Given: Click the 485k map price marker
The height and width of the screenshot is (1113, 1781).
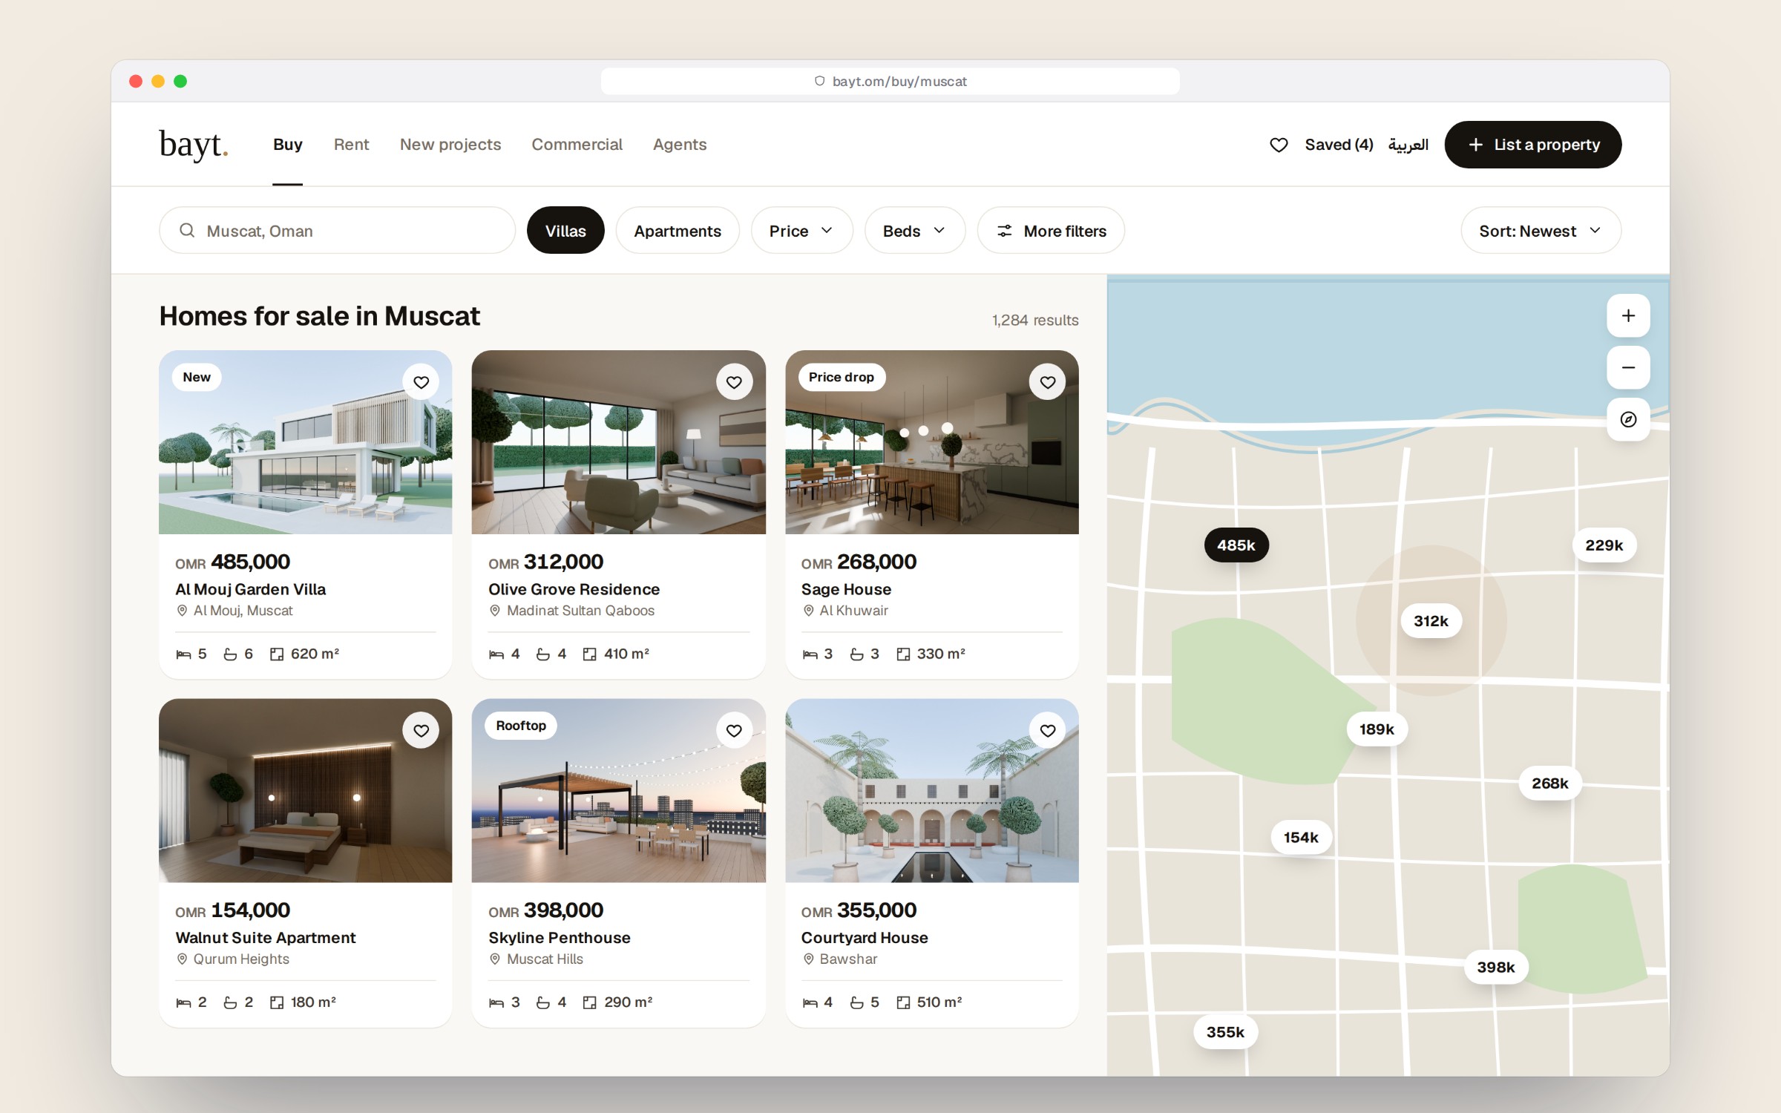Looking at the screenshot, I should pyautogui.click(x=1236, y=545).
